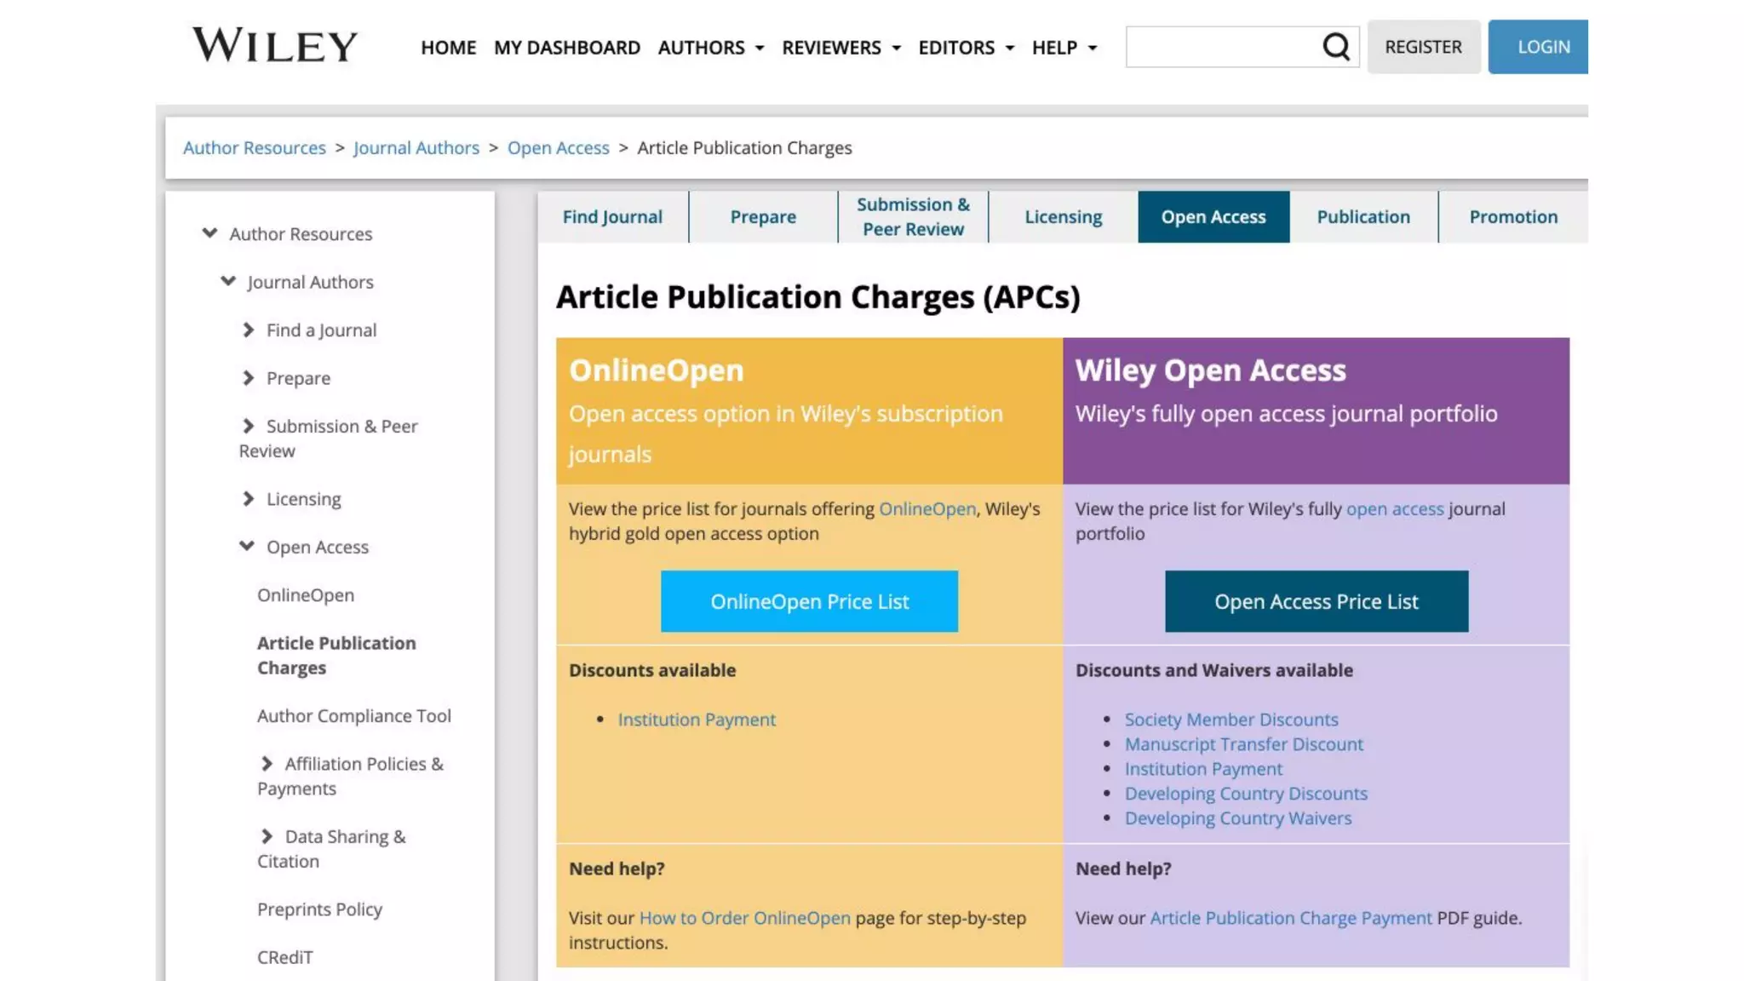Image resolution: width=1744 pixels, height=981 pixels.
Task: Click the Wiley logo
Action: (274, 46)
